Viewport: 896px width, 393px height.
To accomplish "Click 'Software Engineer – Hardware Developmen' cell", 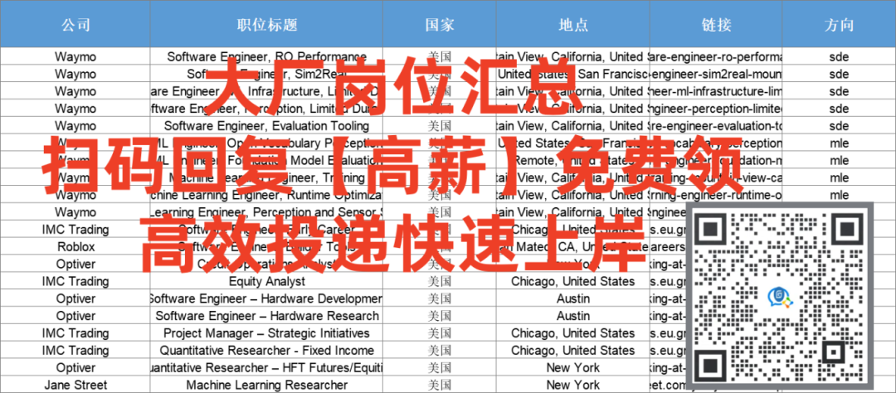I will pyautogui.click(x=267, y=298).
